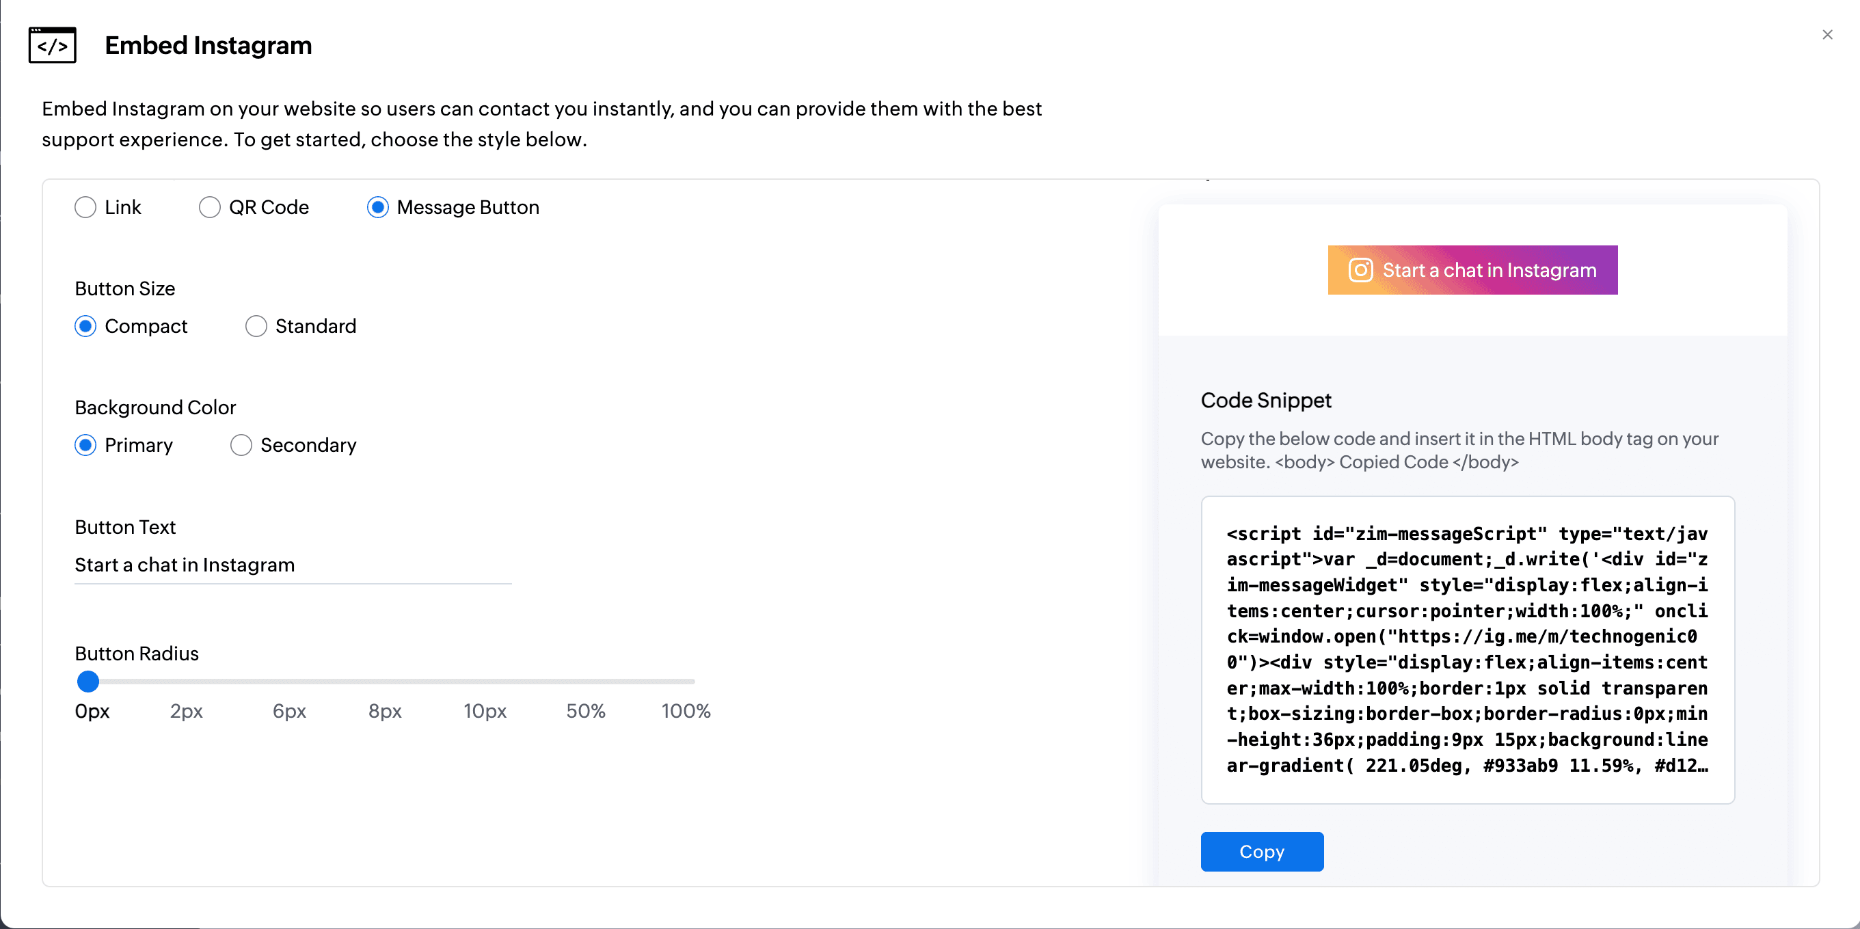
Task: Choose the Message Button style option
Action: [377, 207]
